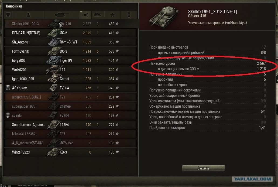Sort allies by platoon shield column icon
The image size is (278, 187).
(x=8, y=15)
